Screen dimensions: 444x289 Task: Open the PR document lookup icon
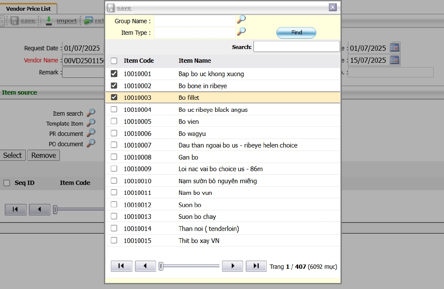pos(91,133)
